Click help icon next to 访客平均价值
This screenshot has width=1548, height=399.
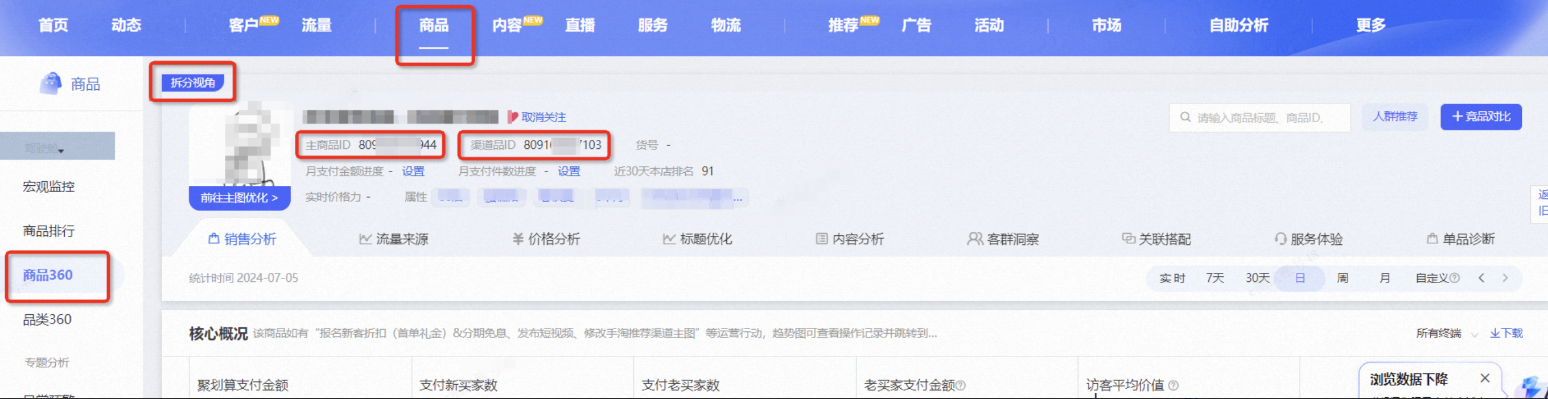click(x=1173, y=385)
